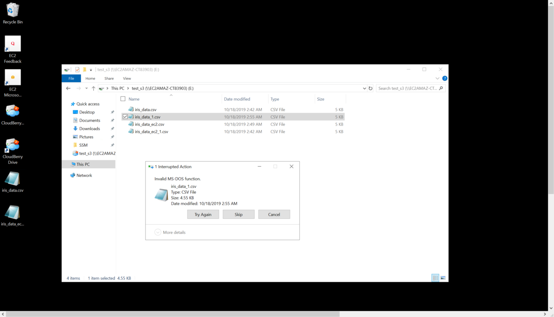554x317 pixels.
Task: Click the chevron before This PC in address bar
Action: pyautogui.click(x=108, y=88)
